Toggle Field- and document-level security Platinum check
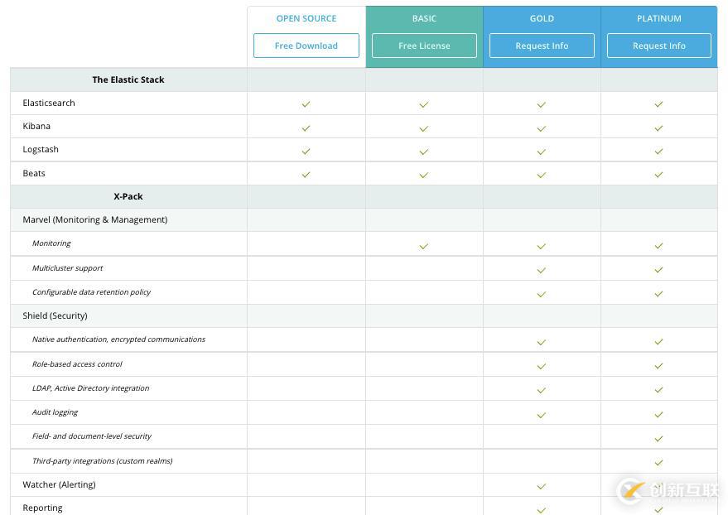The image size is (728, 515). click(658, 438)
